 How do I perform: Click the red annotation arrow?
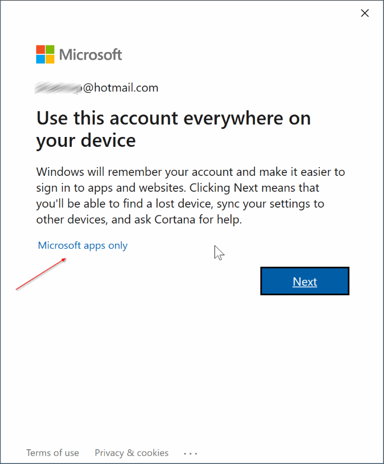pos(41,274)
